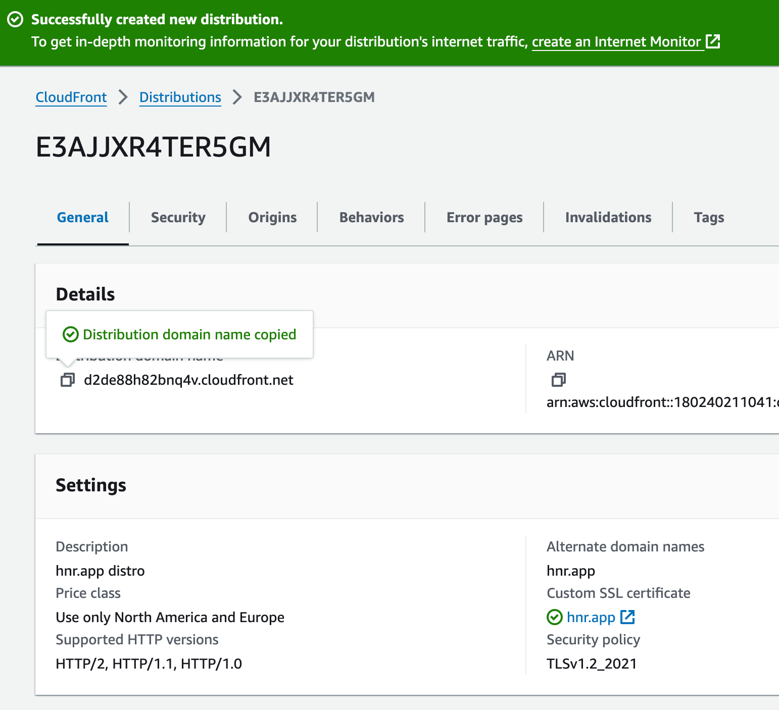Click hnr.app under Alternate domain names
Screen dimensions: 779x710
[x=571, y=571]
